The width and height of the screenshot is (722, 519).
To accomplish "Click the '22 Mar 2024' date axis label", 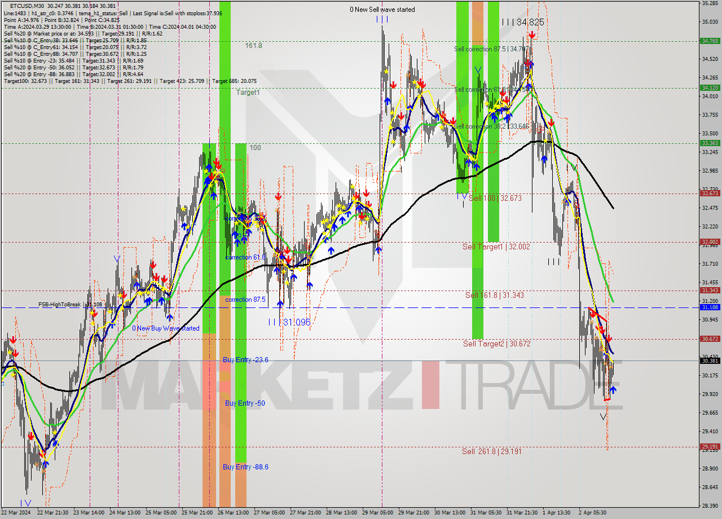I will click(16, 513).
